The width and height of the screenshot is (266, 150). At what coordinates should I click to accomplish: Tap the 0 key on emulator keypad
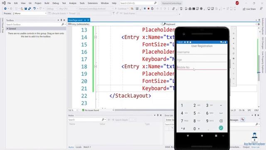(x=197, y=129)
